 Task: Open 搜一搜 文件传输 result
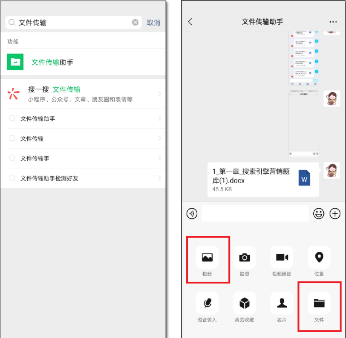tap(83, 94)
